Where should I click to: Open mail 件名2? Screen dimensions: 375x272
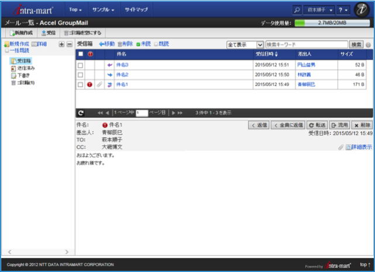coord(122,75)
